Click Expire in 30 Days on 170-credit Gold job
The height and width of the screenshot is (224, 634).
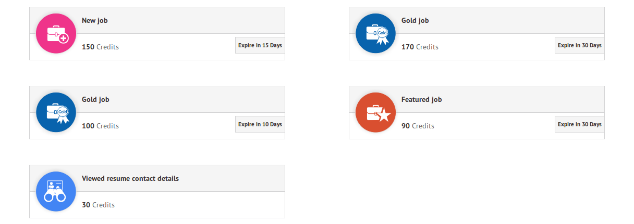click(x=579, y=45)
